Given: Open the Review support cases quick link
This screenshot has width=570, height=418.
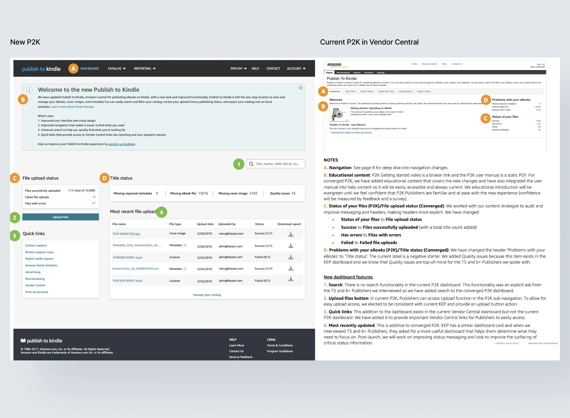Looking at the screenshot, I should point(39,252).
